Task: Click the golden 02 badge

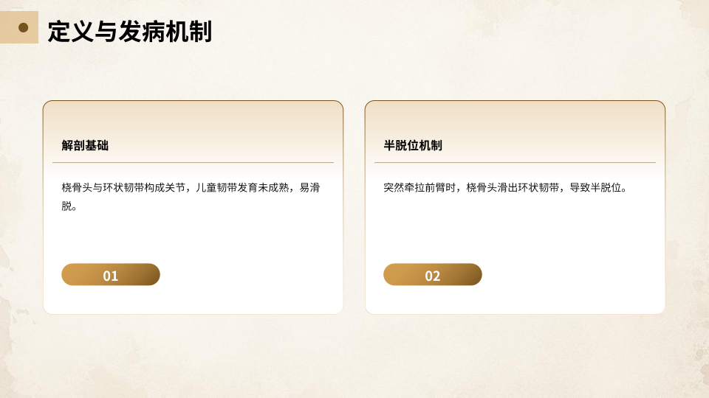Action: (433, 275)
